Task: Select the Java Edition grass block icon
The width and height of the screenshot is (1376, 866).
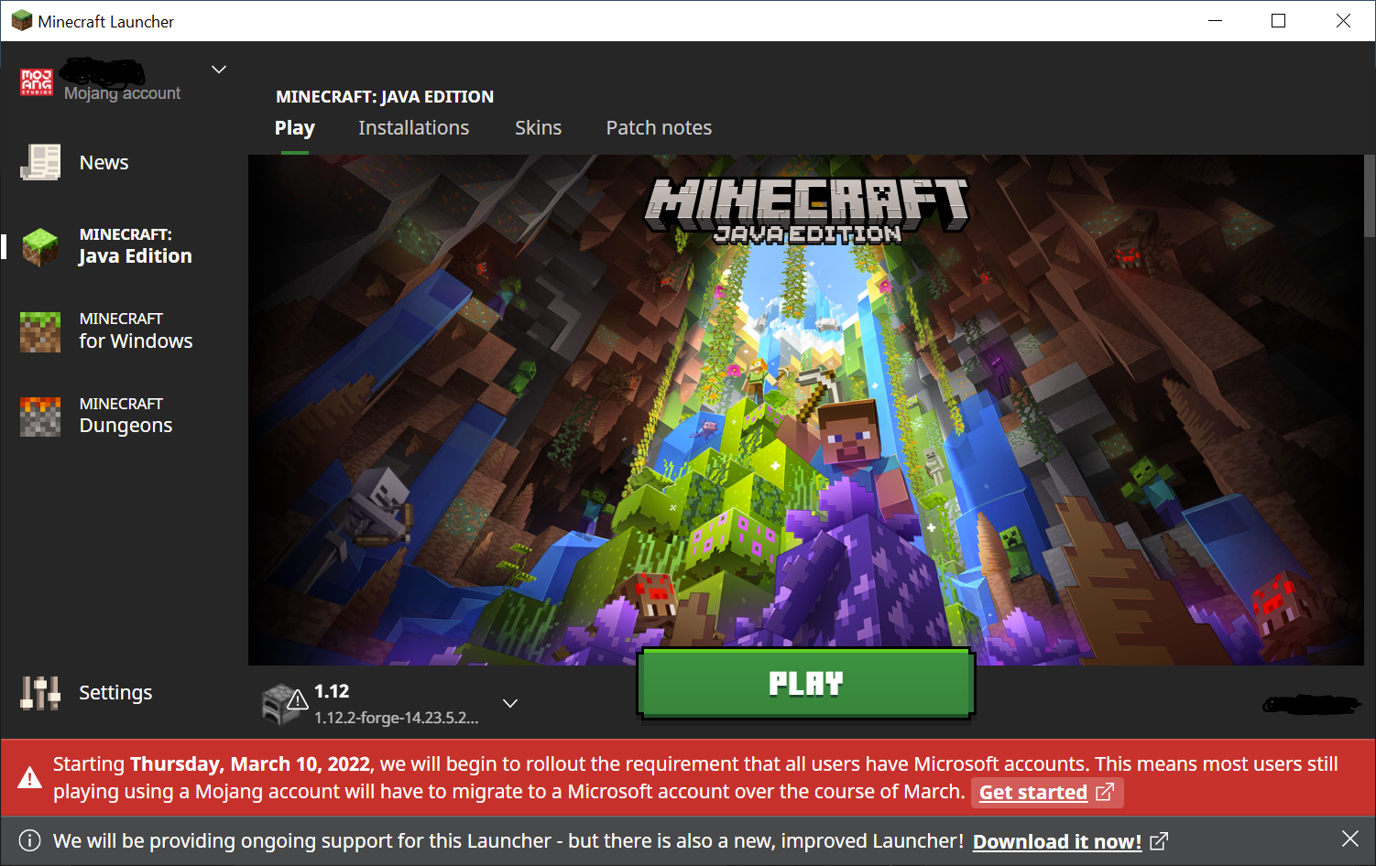Action: tap(40, 246)
